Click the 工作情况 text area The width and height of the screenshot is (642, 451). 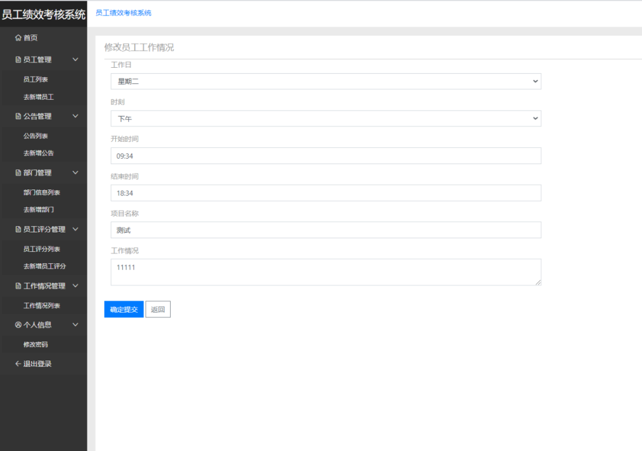pyautogui.click(x=326, y=272)
